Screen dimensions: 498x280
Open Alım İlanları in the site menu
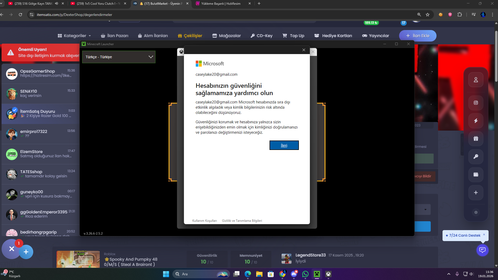pos(153,36)
